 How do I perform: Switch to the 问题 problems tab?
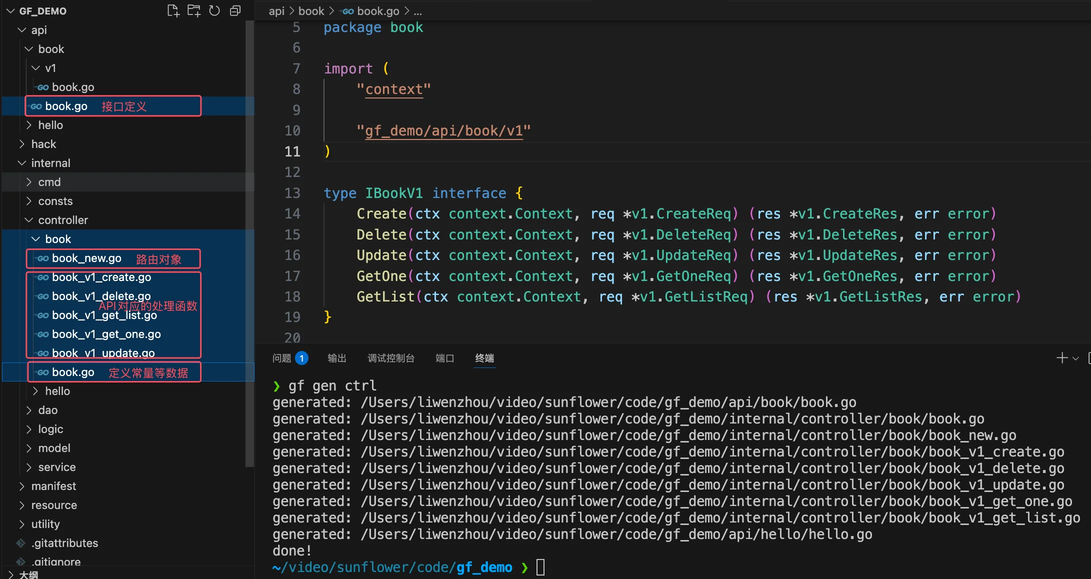coord(281,358)
